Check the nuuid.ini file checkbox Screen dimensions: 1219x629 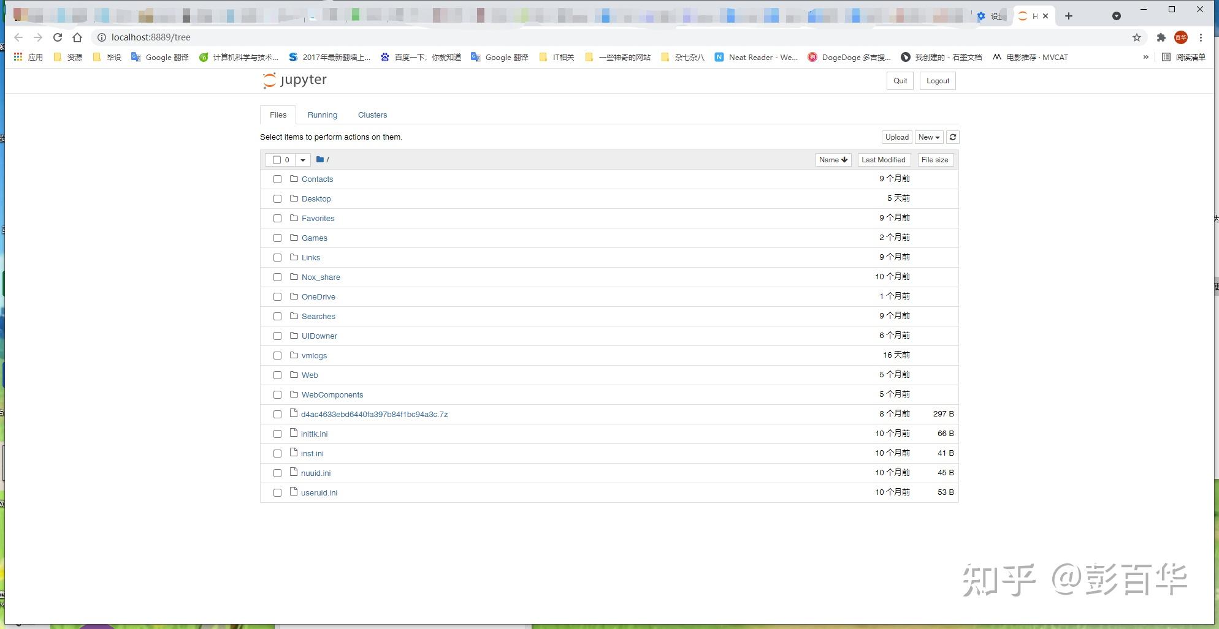[x=277, y=473]
